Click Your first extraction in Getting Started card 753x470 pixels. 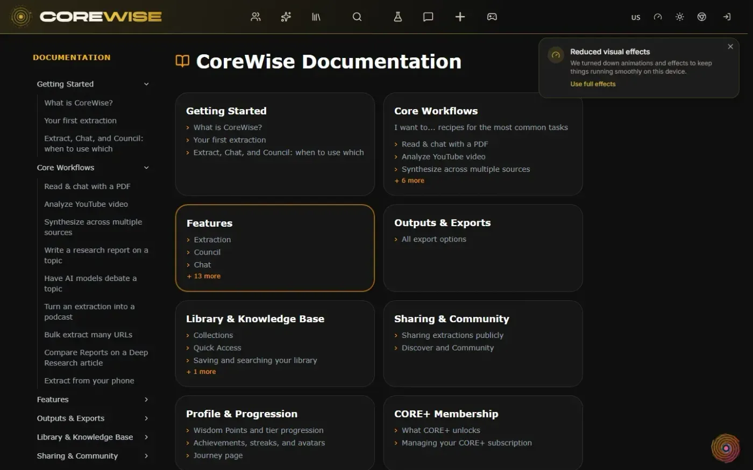click(230, 140)
